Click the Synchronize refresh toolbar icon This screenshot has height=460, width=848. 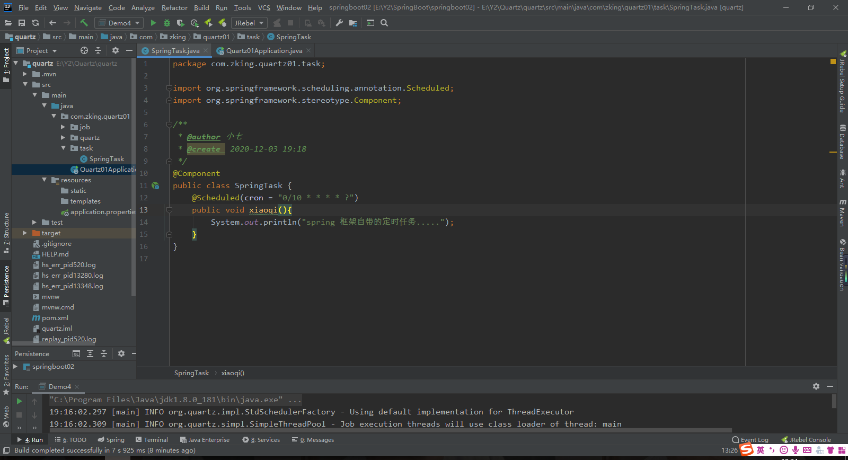36,23
